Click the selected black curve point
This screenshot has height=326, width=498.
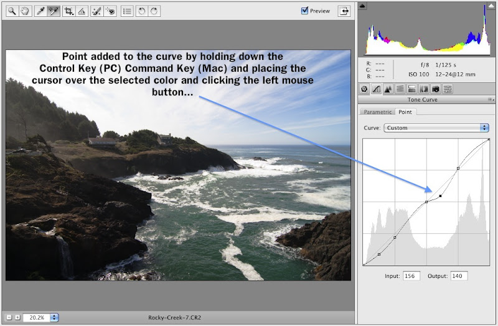tap(441, 196)
